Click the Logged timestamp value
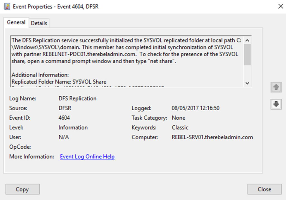Viewport: 286px width, 200px height. point(196,108)
